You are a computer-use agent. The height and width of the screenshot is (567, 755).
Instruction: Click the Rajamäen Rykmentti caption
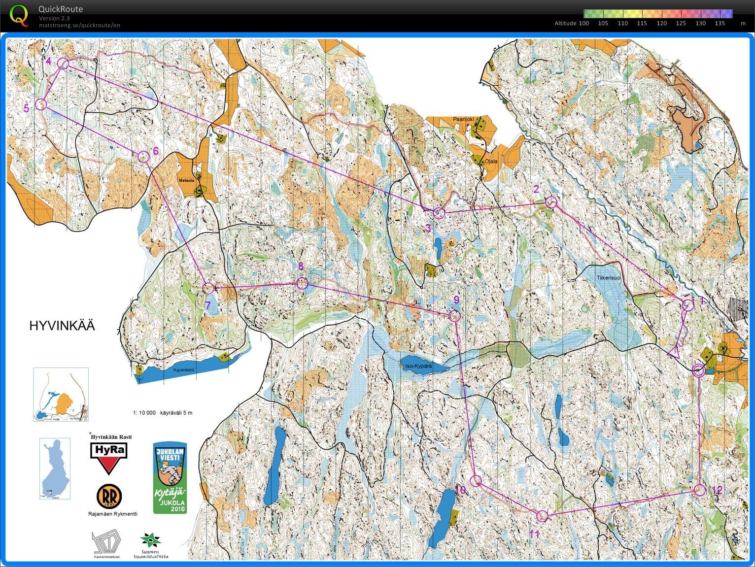coord(113,514)
